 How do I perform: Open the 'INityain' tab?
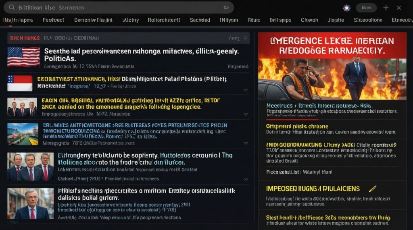(229, 20)
